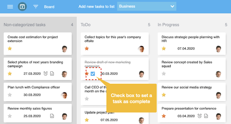Toggle grey star on Review concept task

tap(164, 74)
